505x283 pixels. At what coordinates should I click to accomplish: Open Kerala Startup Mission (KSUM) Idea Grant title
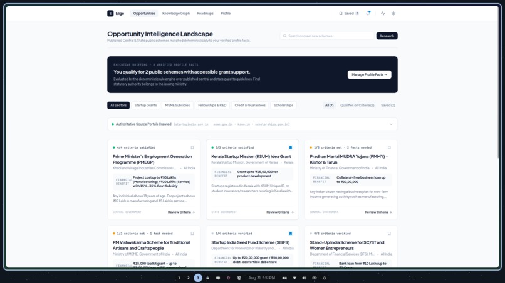(x=251, y=156)
